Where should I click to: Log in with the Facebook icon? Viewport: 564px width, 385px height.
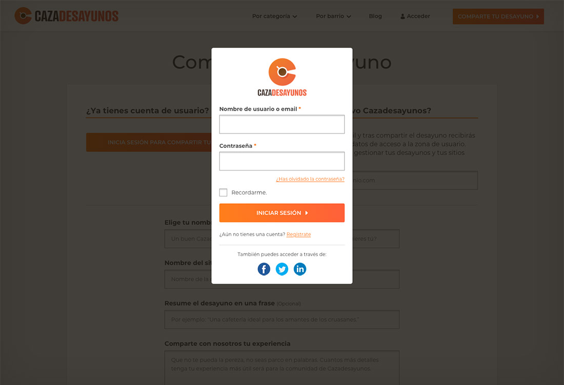[x=264, y=269]
